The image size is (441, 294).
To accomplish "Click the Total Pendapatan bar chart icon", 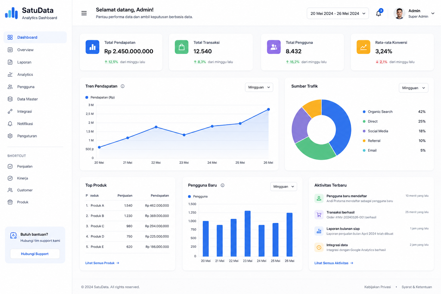I will pyautogui.click(x=92, y=47).
